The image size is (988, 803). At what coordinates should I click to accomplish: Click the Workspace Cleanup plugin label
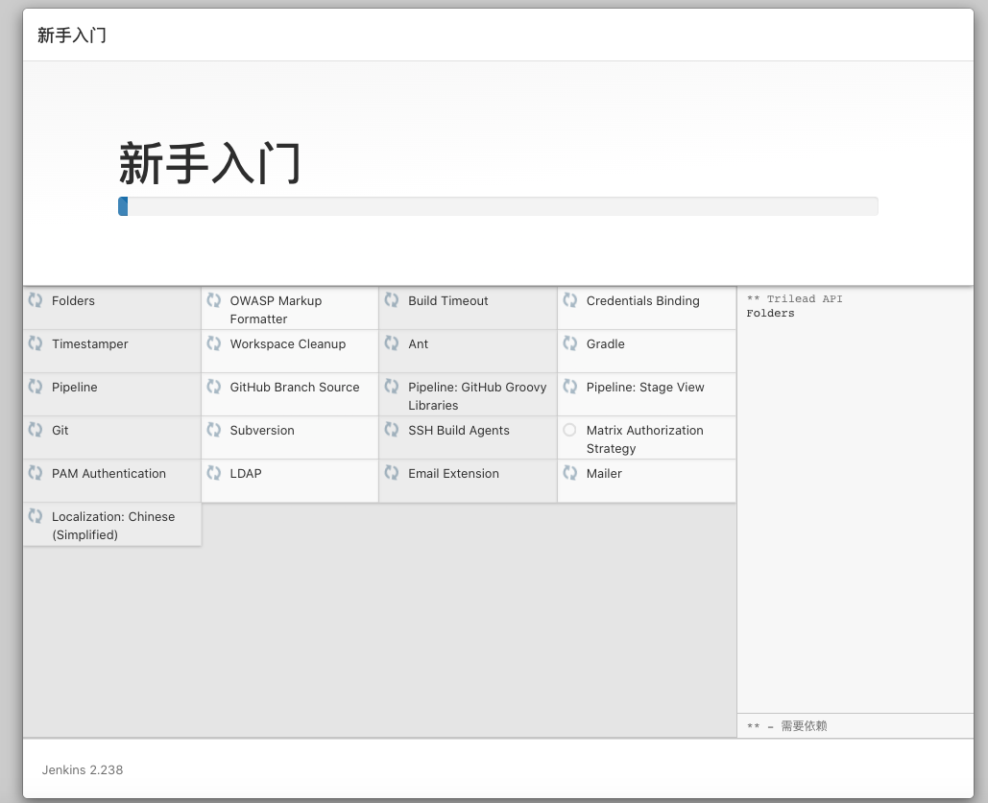[x=287, y=344]
